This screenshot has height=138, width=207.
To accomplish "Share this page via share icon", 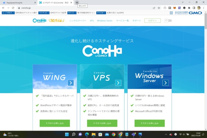I will 154,8.
